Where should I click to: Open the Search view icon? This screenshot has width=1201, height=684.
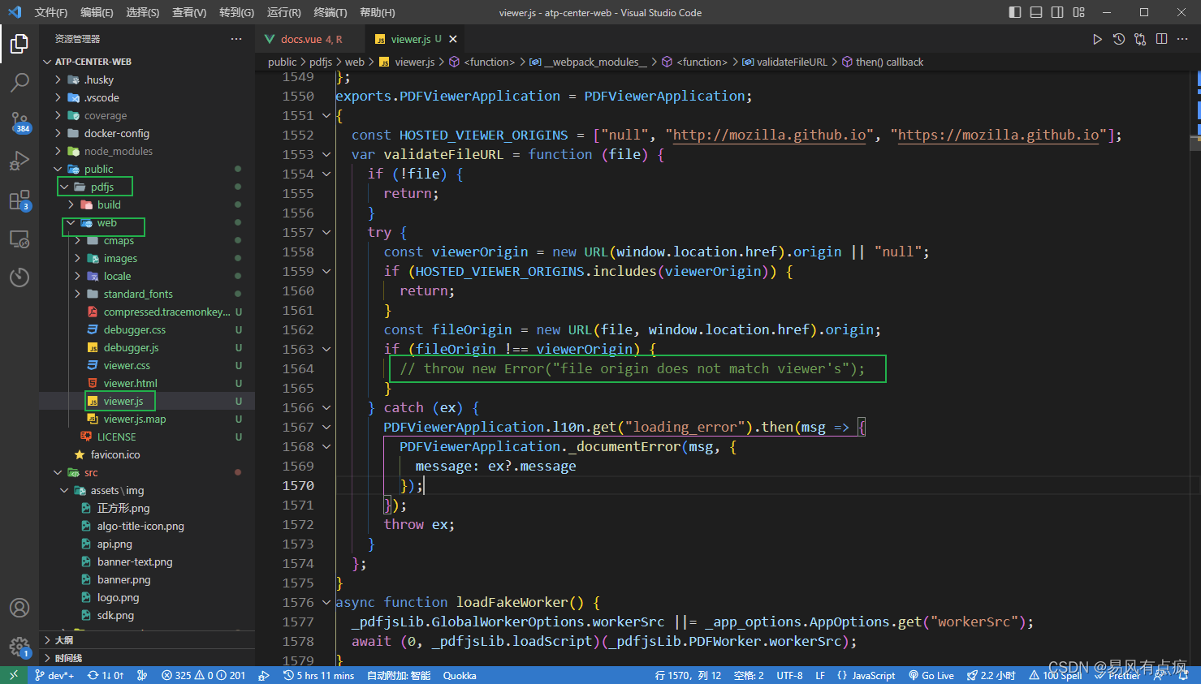tap(19, 82)
